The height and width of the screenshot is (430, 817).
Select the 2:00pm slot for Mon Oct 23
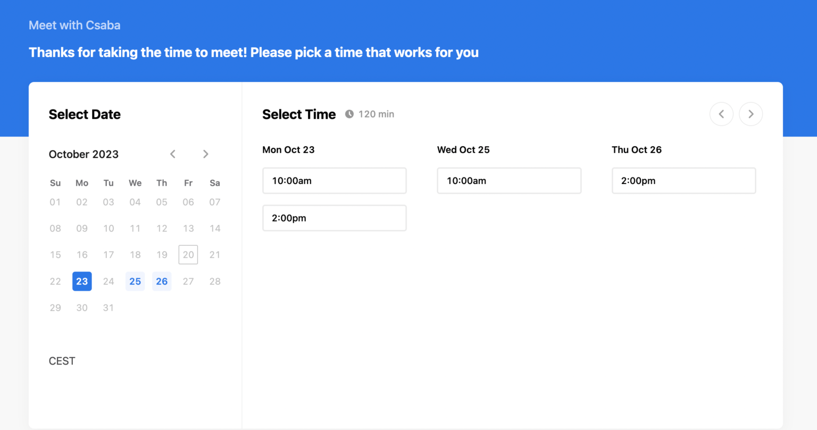[x=334, y=218]
